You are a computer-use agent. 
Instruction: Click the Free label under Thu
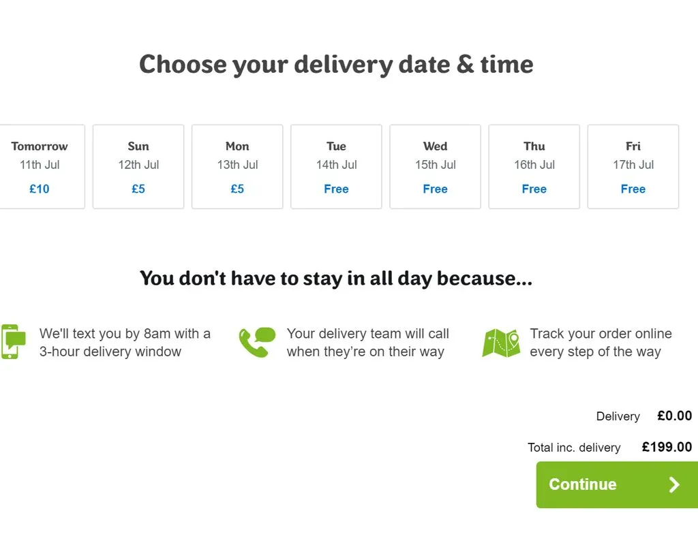pyautogui.click(x=534, y=189)
